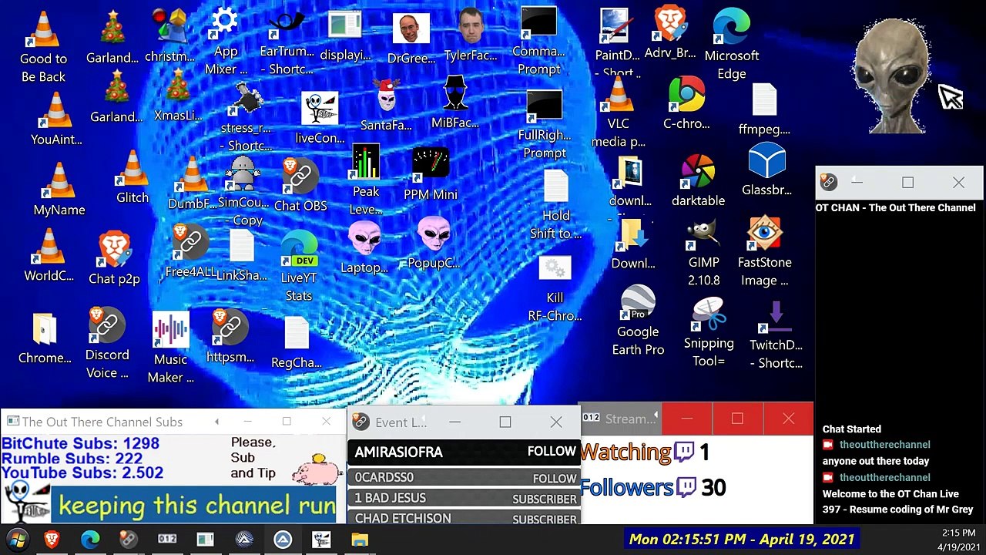This screenshot has height=555, width=986.
Task: Select the 0CARDSS0 follow row
Action: click(464, 478)
